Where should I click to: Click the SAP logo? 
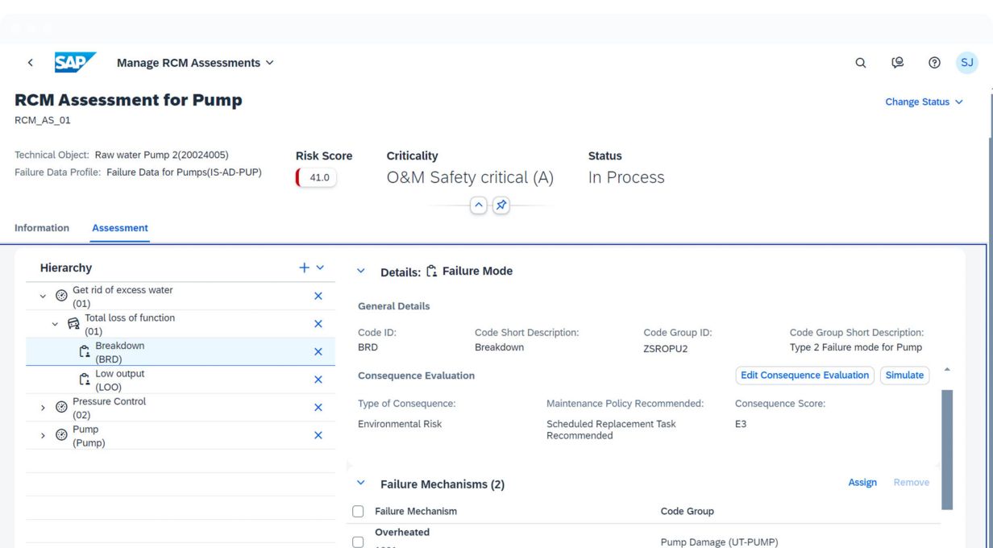(x=75, y=63)
